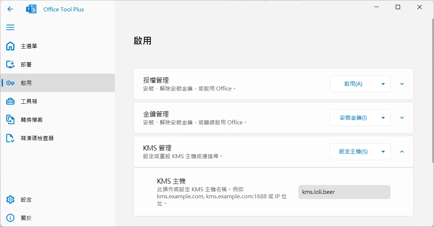
Task: Expand the 金鑰管理 section chevron
Action: [x=402, y=118]
